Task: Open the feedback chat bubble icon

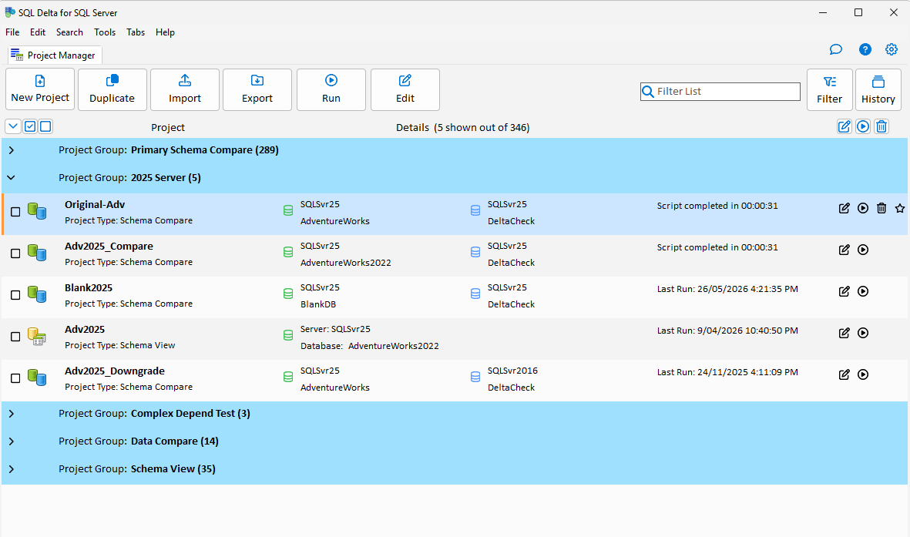Action: coord(836,49)
